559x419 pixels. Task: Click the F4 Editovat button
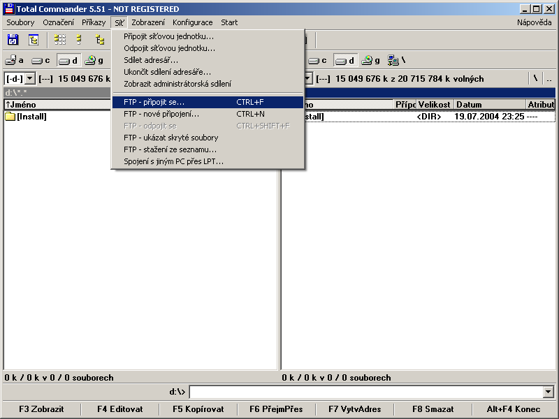[119, 409]
